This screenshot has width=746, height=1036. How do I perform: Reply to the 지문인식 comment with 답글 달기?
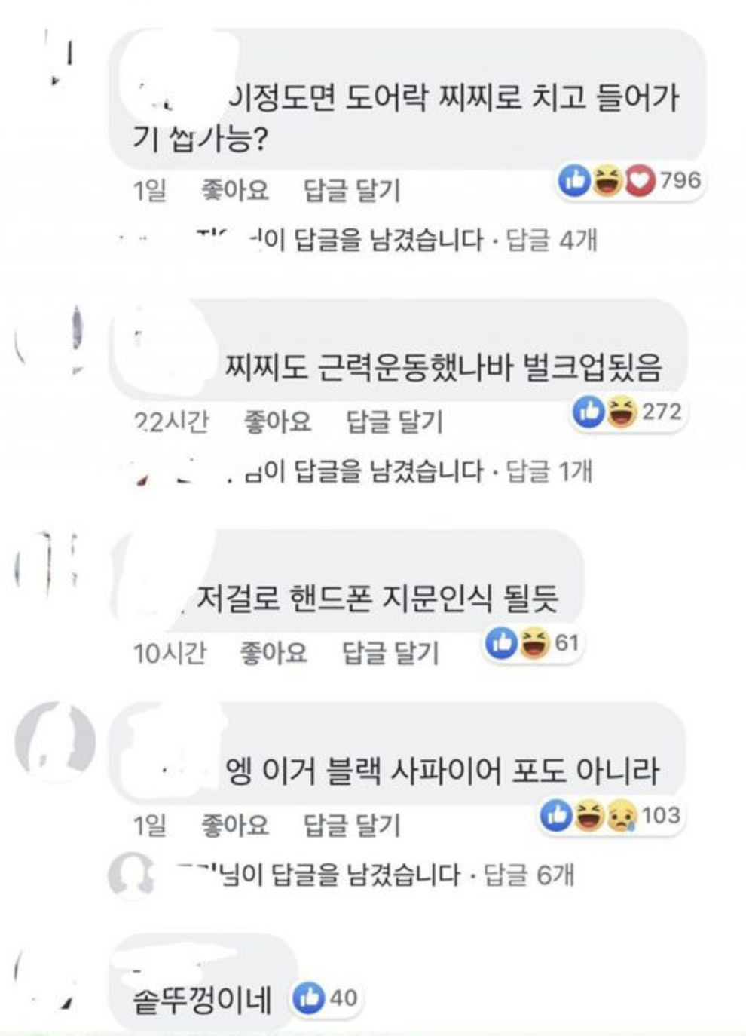click(390, 652)
